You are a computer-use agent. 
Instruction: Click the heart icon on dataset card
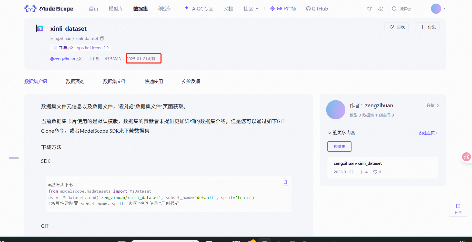point(375,172)
